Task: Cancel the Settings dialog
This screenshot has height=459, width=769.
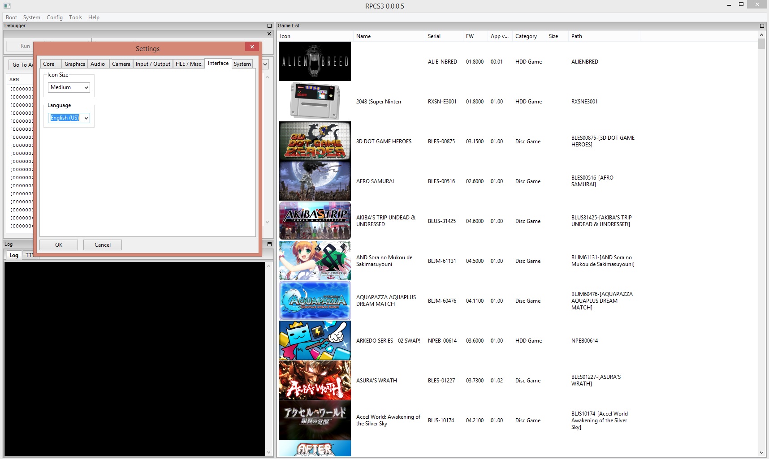Action: point(103,245)
